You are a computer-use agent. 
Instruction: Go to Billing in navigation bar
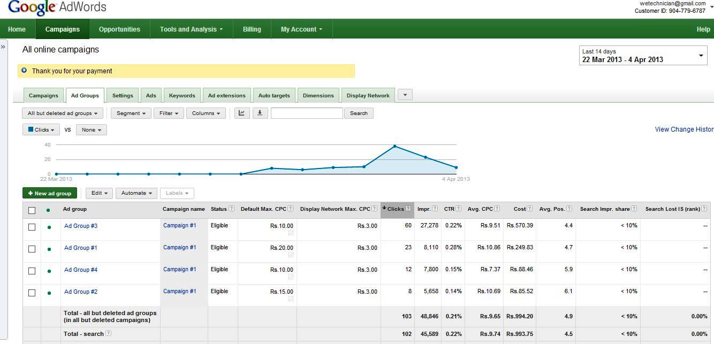(x=252, y=29)
